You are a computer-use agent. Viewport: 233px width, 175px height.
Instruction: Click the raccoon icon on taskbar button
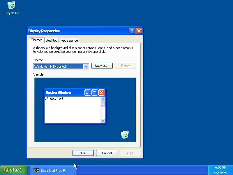(x=36, y=170)
